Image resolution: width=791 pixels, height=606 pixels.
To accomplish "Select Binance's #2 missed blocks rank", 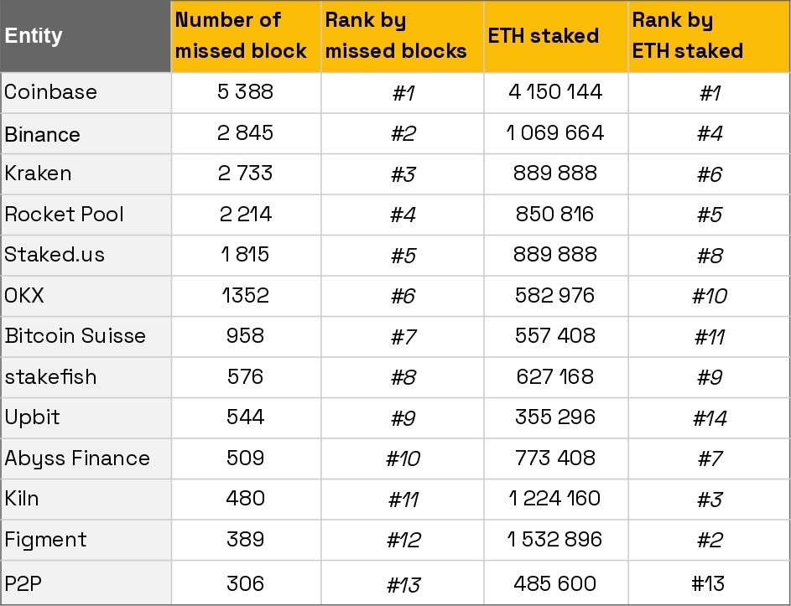I will coord(403,133).
